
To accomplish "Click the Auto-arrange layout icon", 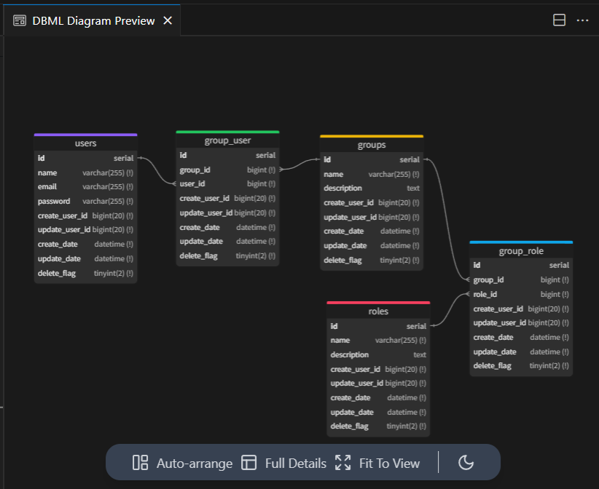I will 141,463.
